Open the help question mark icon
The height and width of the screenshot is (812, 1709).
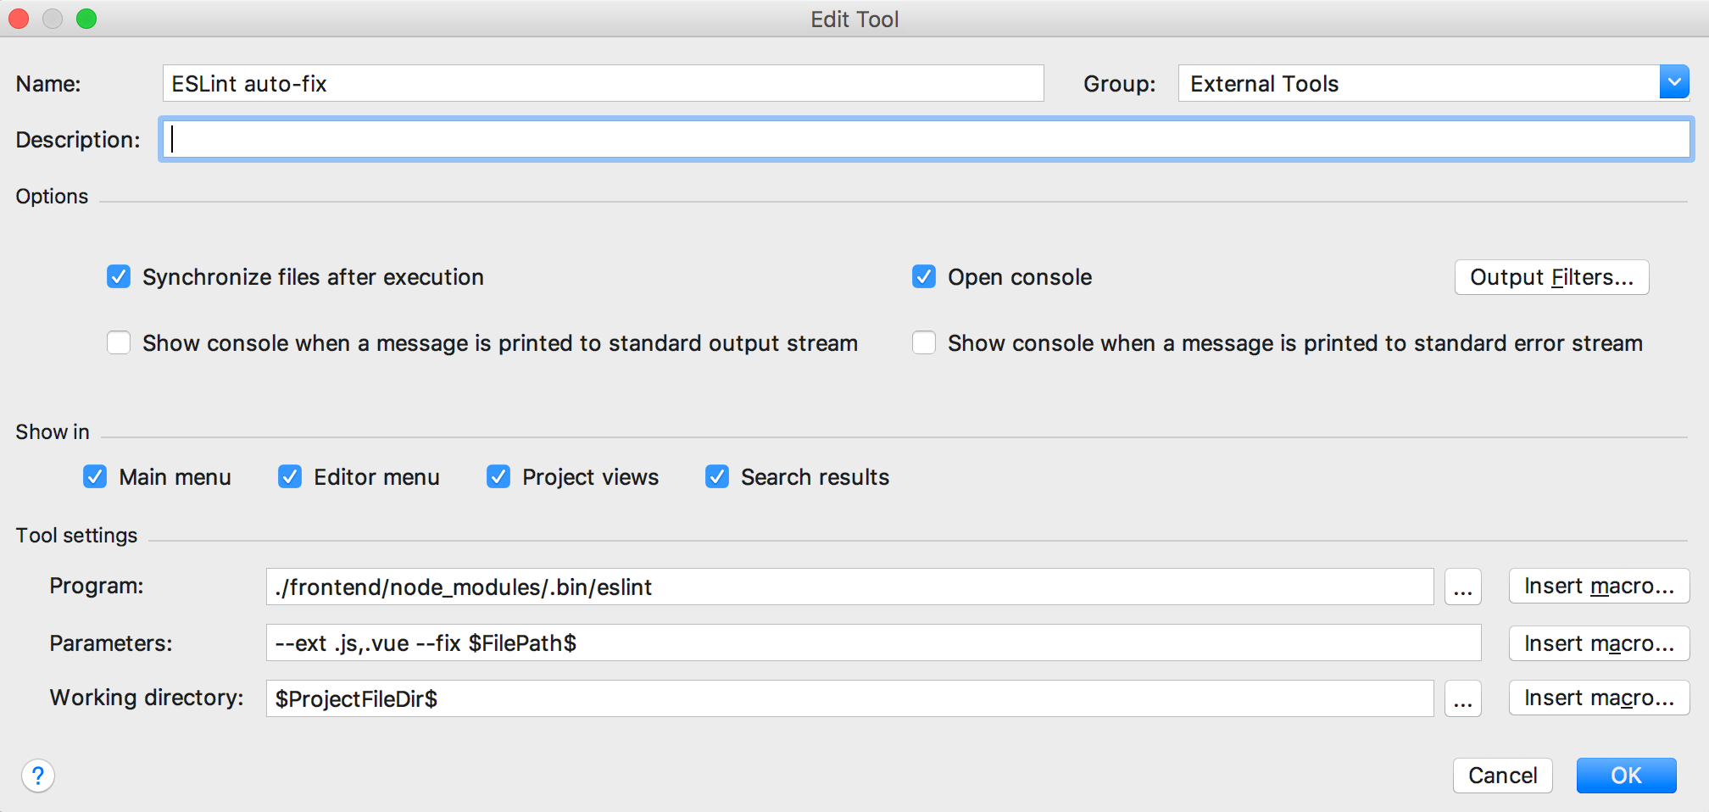coord(38,776)
